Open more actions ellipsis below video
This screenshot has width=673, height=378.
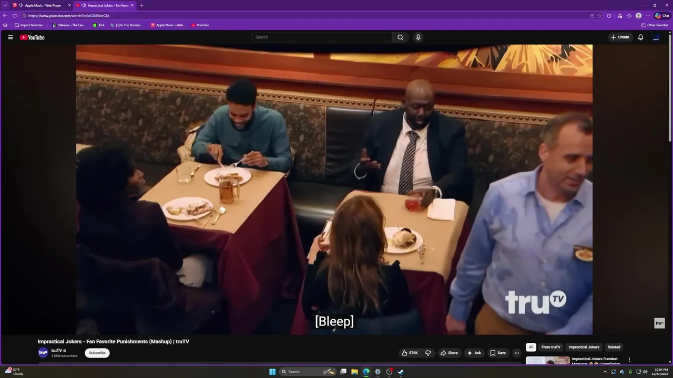(x=517, y=353)
